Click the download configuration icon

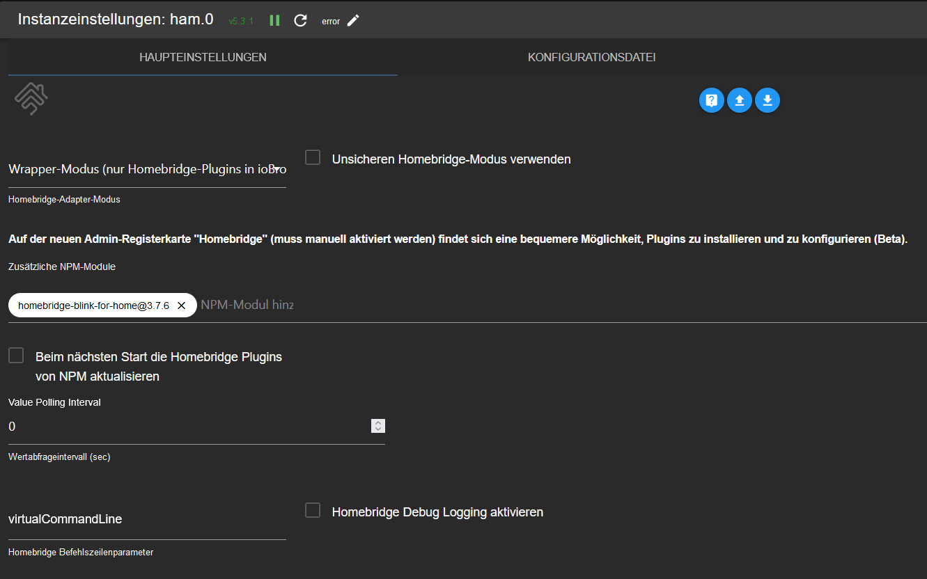(768, 100)
